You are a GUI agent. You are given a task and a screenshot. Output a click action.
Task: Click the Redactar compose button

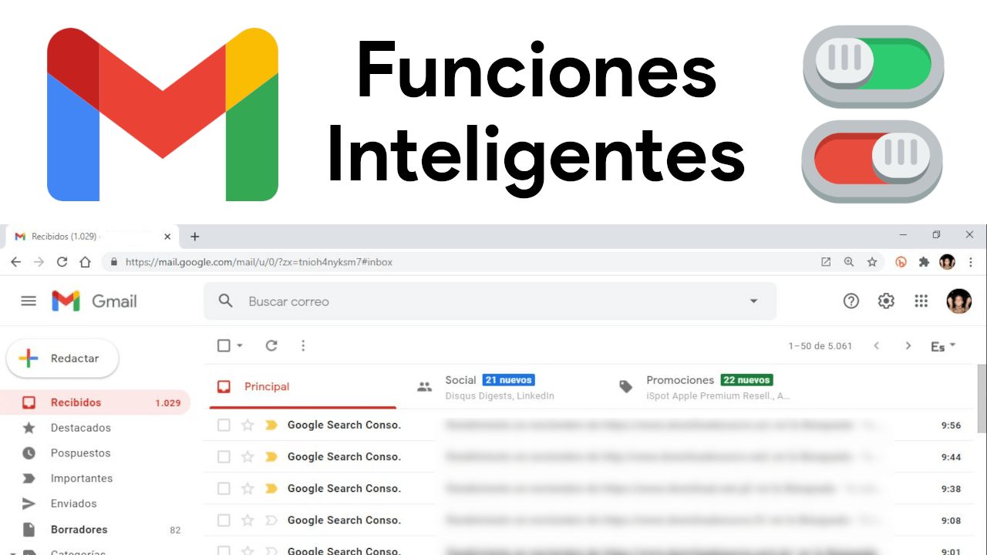point(62,358)
